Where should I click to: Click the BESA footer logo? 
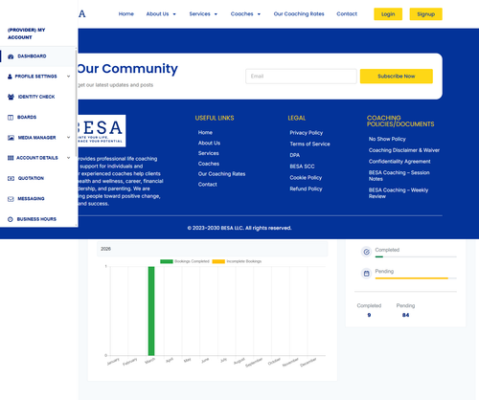click(102, 131)
